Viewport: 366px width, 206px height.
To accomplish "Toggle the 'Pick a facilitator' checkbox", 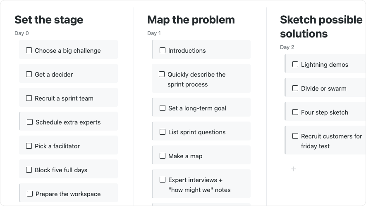I will click(29, 146).
